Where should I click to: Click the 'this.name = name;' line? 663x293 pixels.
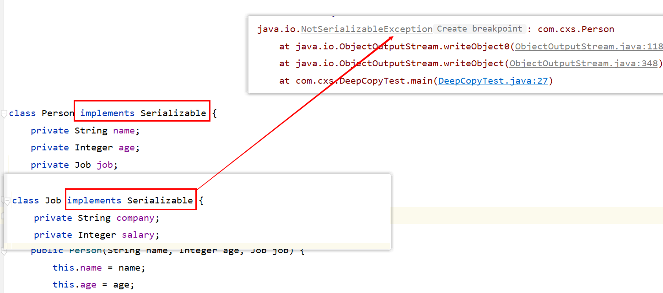99,268
